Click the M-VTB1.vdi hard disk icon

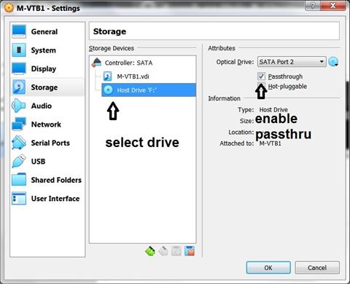click(x=107, y=76)
